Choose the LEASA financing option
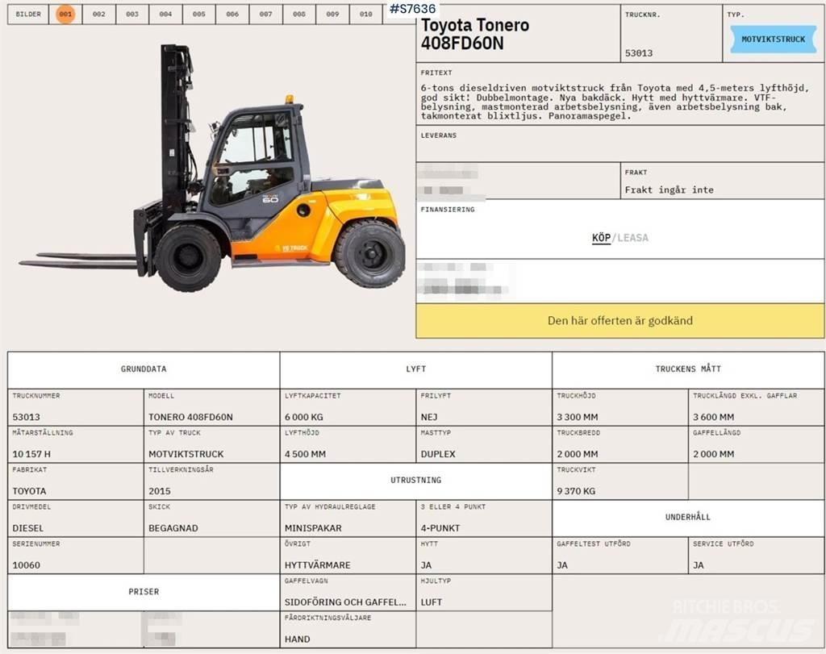The image size is (826, 654). coord(632,237)
